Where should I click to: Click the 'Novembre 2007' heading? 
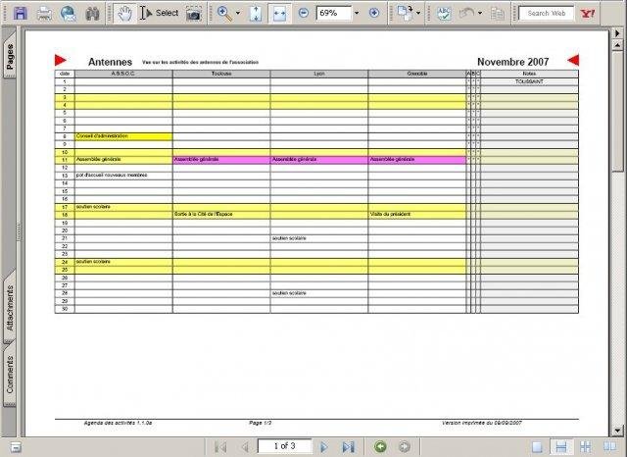512,62
